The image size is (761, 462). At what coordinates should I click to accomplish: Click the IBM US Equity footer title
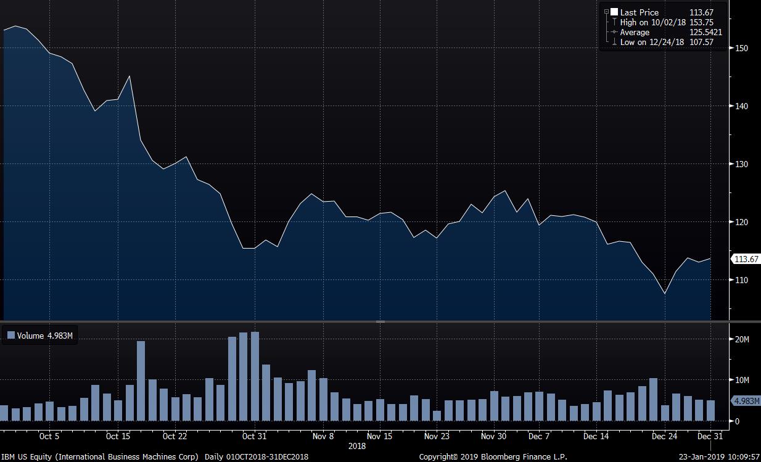click(100, 457)
